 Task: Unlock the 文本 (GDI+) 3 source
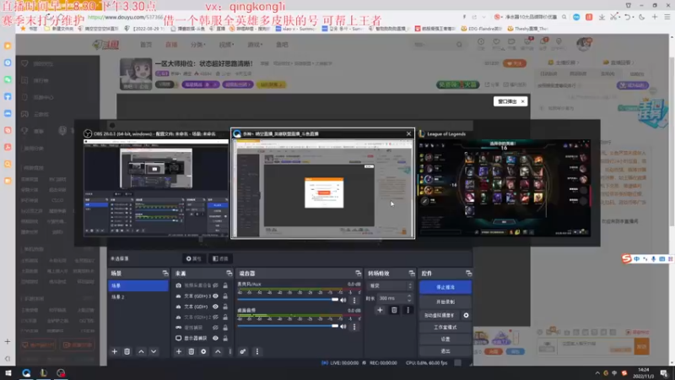[x=225, y=296]
